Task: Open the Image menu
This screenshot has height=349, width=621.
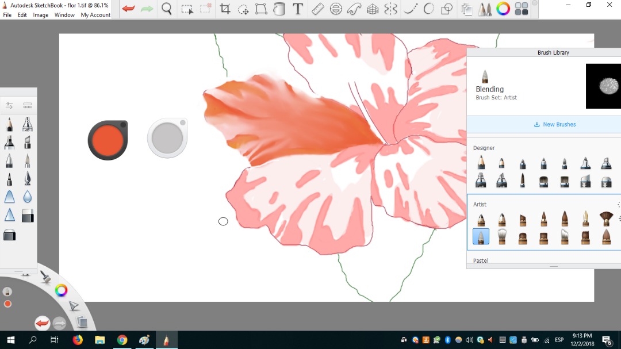Action: coord(40,15)
